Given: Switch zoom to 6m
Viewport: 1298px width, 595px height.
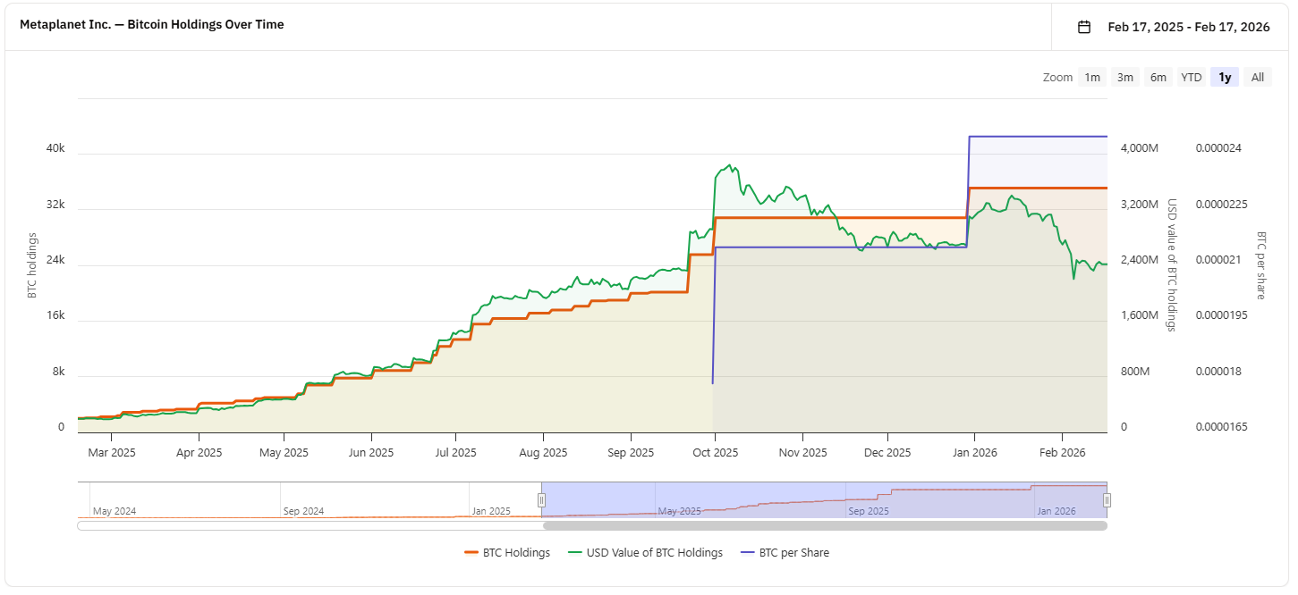Looking at the screenshot, I should click(1158, 78).
